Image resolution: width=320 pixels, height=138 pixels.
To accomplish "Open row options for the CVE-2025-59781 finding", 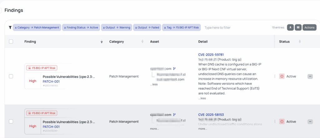I will [x=310, y=76].
